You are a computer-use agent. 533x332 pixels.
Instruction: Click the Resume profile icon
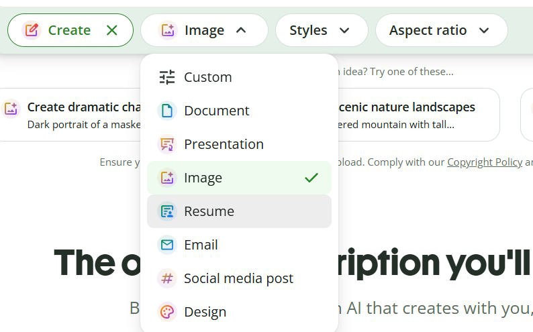[167, 211]
